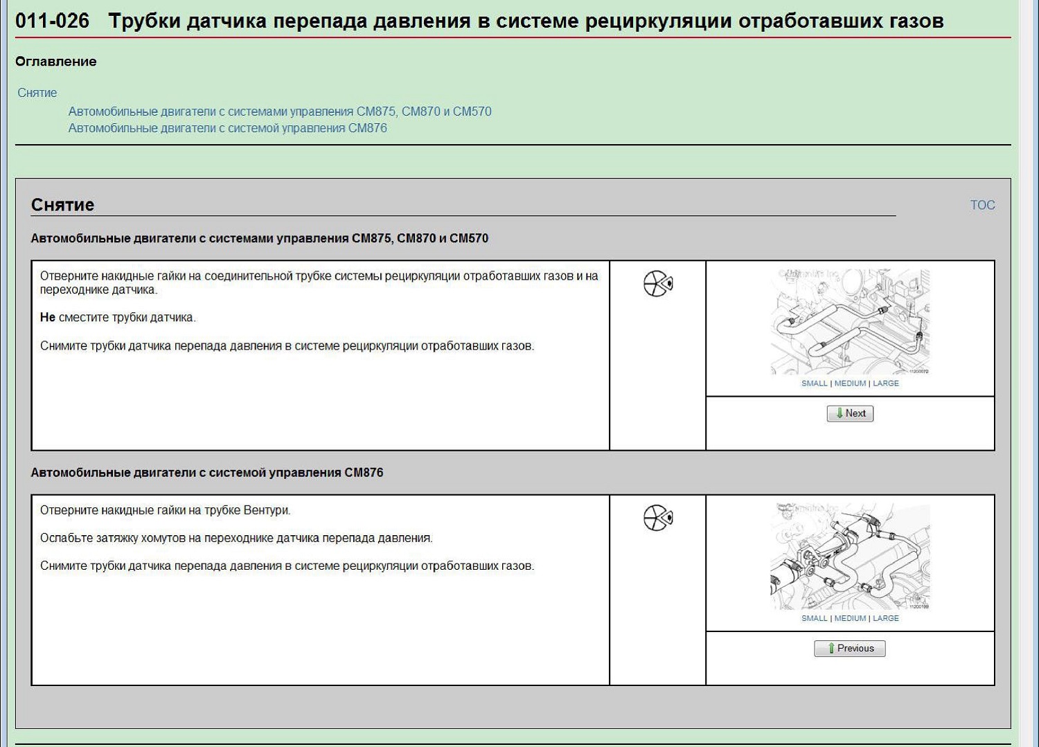
Task: Click the wrench icon in CM876 procedure row
Action: point(658,518)
